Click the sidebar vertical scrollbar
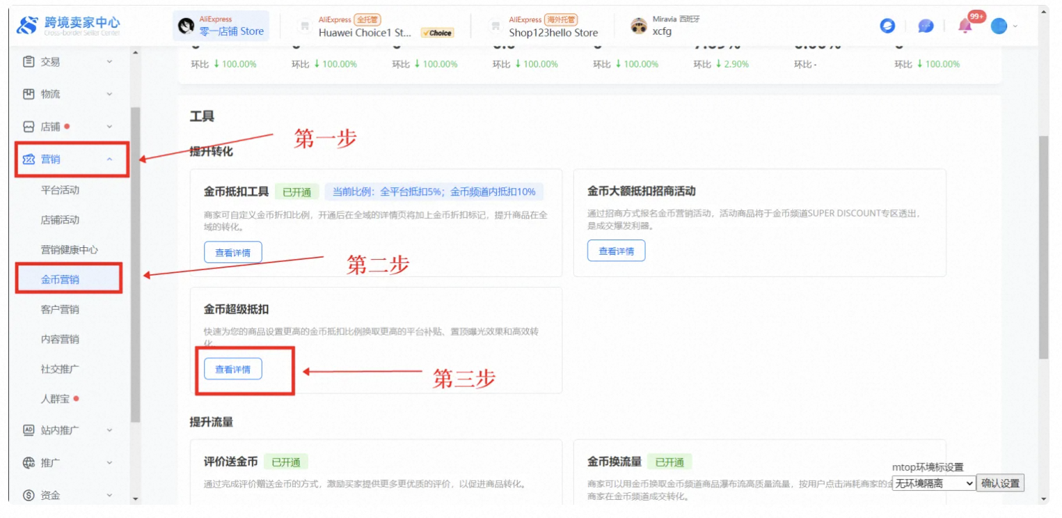Image resolution: width=1062 pixels, height=518 pixels. click(x=135, y=265)
